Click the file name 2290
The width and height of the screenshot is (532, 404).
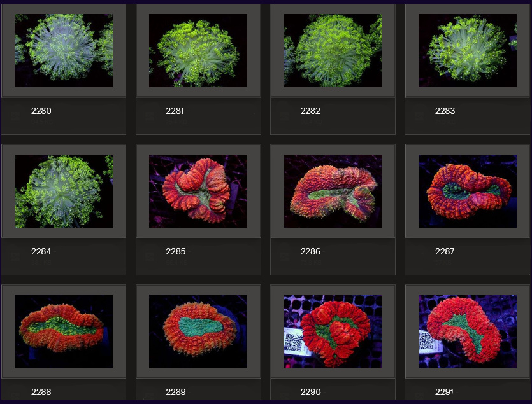click(x=310, y=392)
